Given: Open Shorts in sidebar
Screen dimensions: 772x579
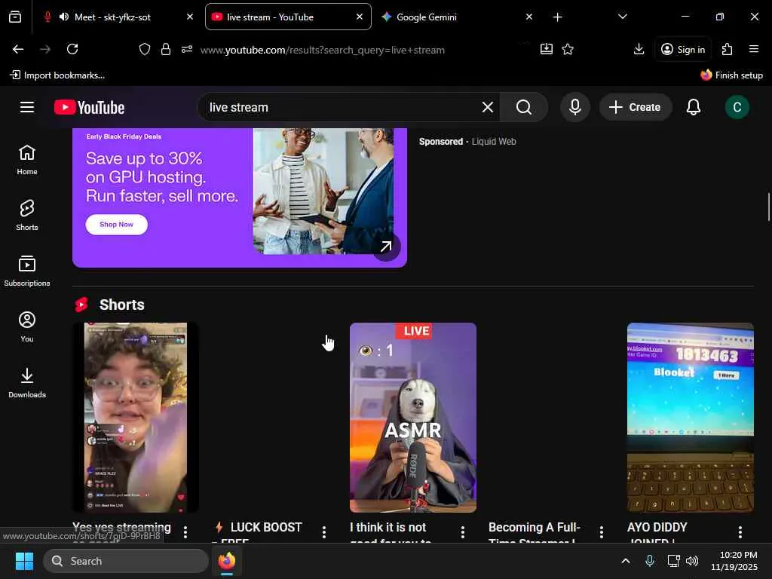Looking at the screenshot, I should click(x=27, y=215).
